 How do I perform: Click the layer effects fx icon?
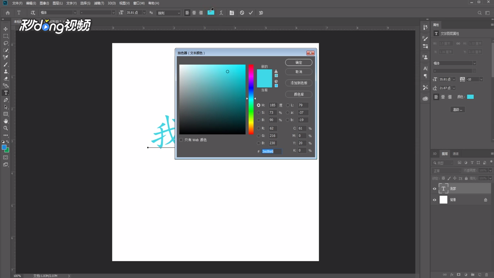click(x=452, y=275)
